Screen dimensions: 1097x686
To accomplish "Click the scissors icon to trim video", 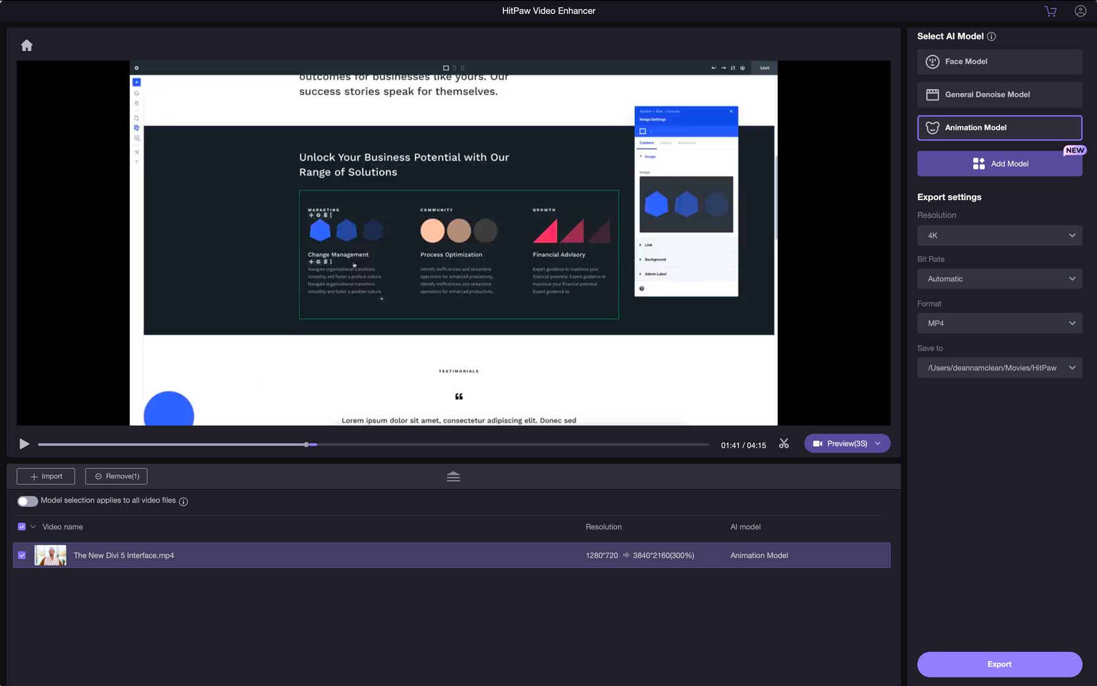I will (x=784, y=443).
